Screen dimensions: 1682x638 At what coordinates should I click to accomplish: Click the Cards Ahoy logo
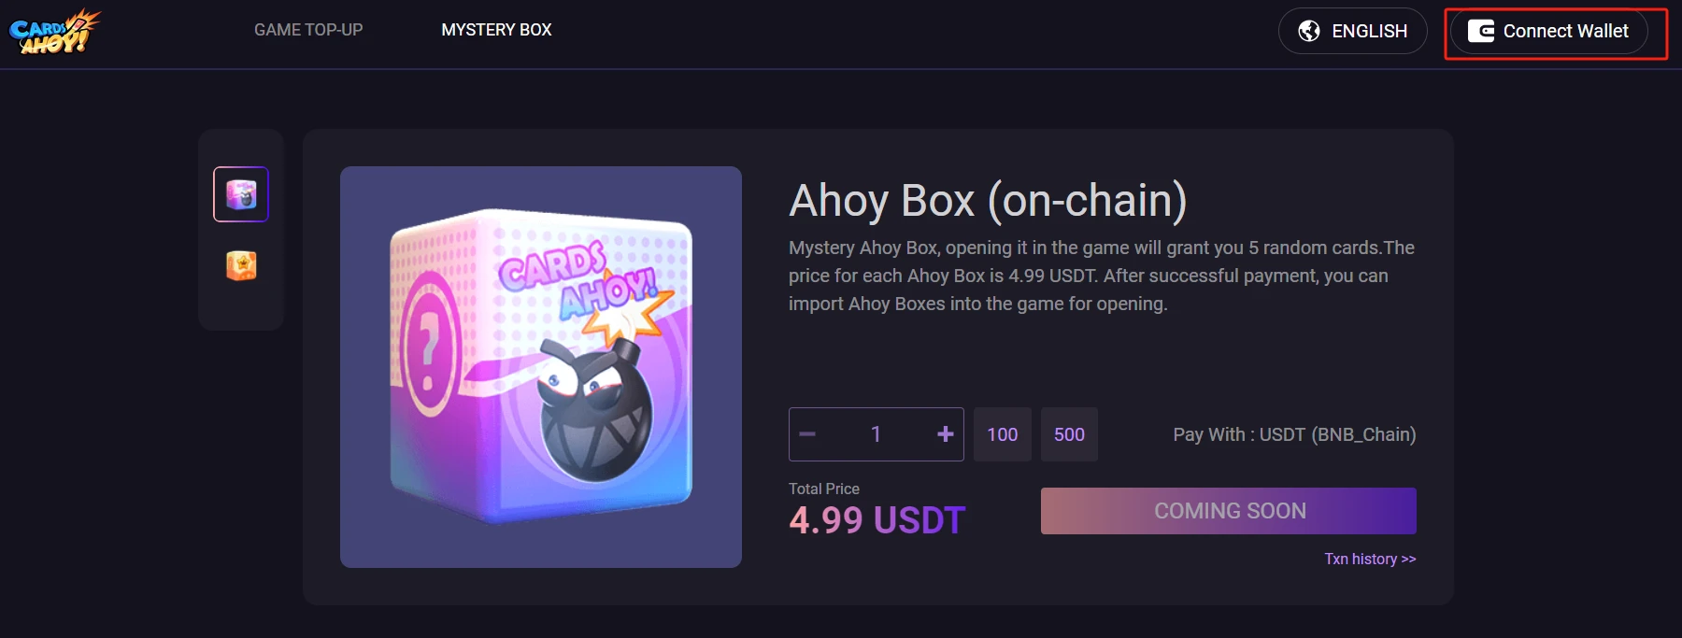click(x=54, y=31)
